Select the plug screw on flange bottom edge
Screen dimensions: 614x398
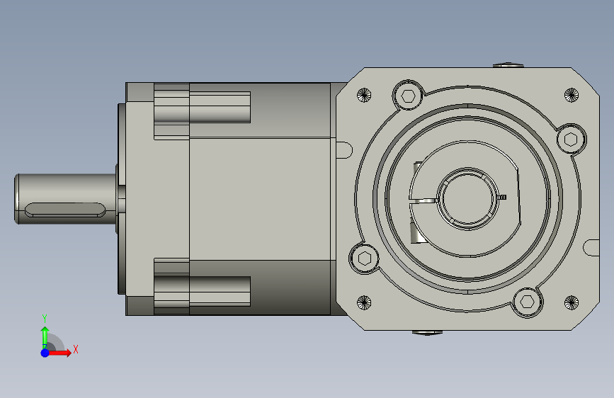click(x=427, y=333)
